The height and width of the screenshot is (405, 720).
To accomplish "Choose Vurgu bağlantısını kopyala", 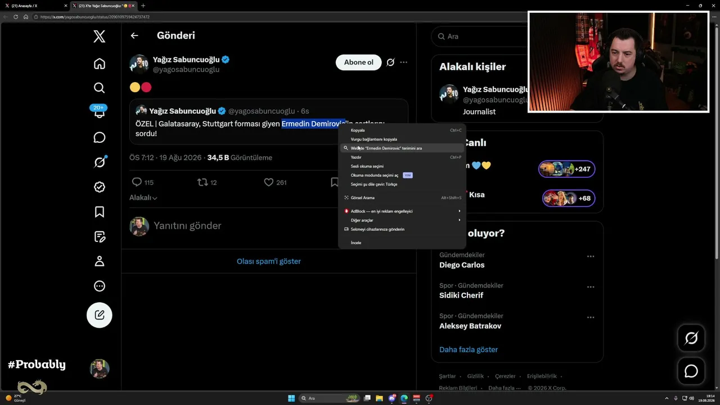I will [402, 139].
